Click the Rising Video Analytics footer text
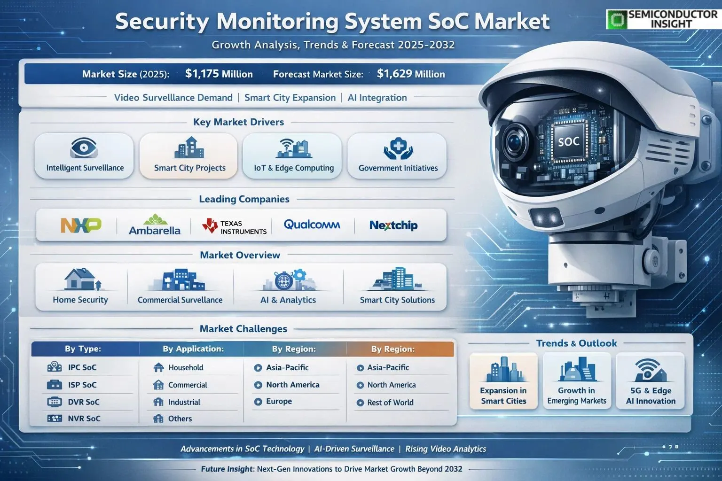This screenshot has width=722, height=481. point(446,449)
